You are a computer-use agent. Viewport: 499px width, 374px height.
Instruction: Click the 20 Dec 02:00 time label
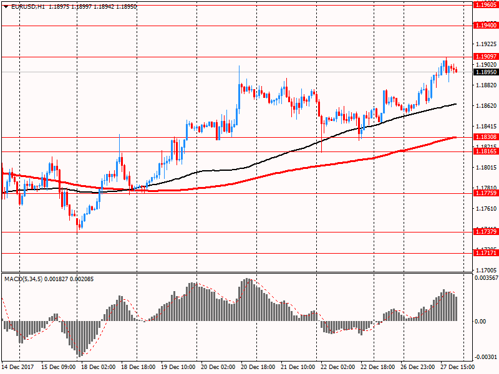218,367
